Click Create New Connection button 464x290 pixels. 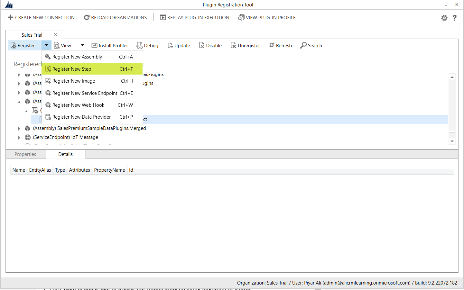click(41, 18)
